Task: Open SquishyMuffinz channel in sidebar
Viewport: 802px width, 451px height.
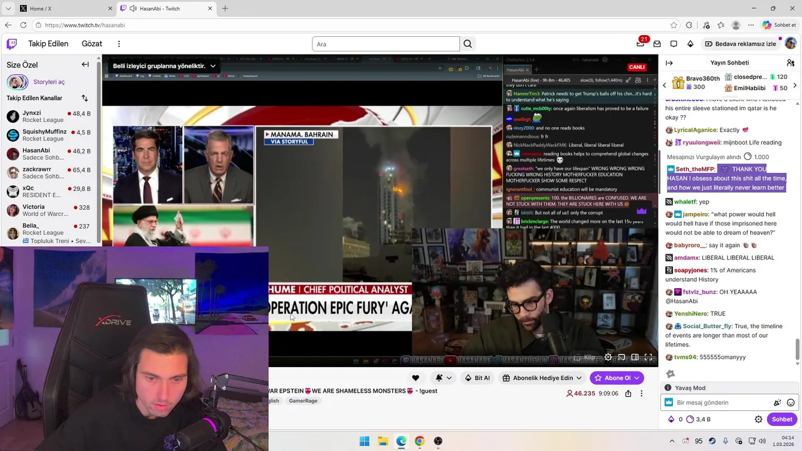Action: 49,135
